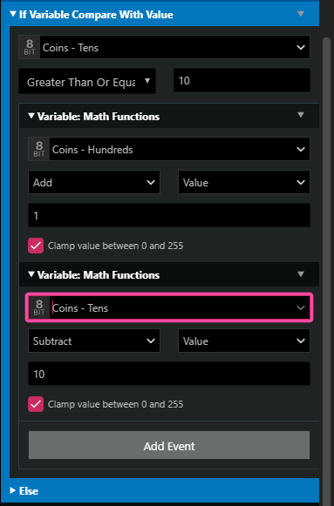Collapse the If Variable Compare With Value event
Screen dimensions: 334x506
click(x=13, y=14)
